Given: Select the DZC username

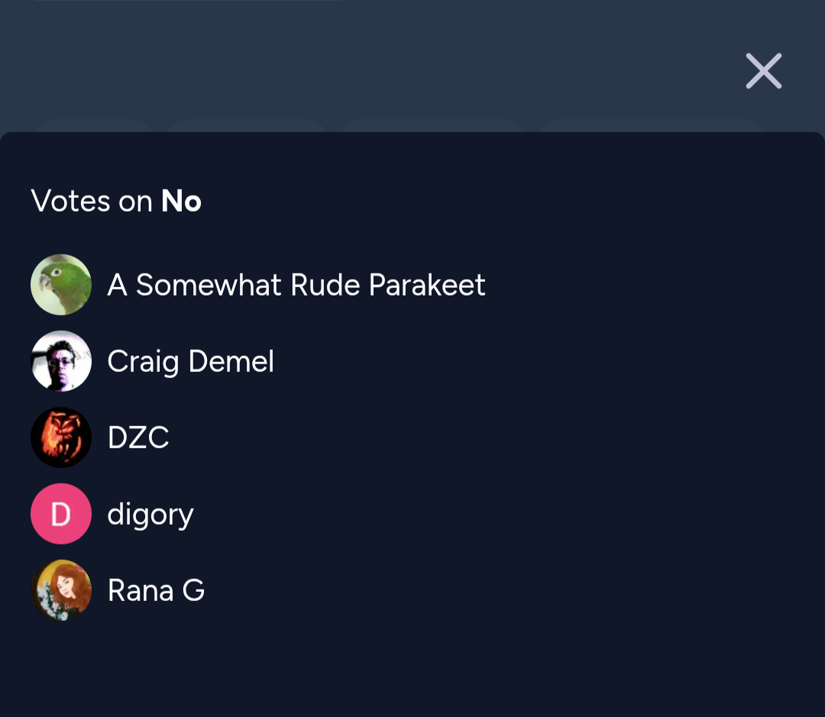Looking at the screenshot, I should coord(138,437).
